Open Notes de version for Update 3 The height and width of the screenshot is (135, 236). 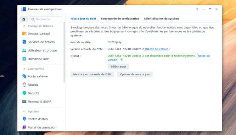coord(204,56)
